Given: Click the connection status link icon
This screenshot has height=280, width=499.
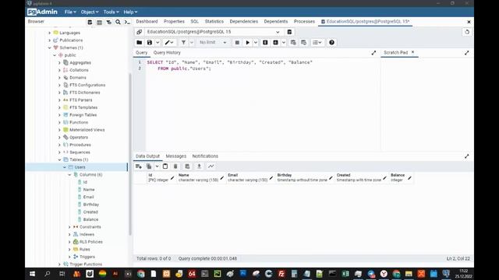Looking at the screenshot, I should point(139,32).
